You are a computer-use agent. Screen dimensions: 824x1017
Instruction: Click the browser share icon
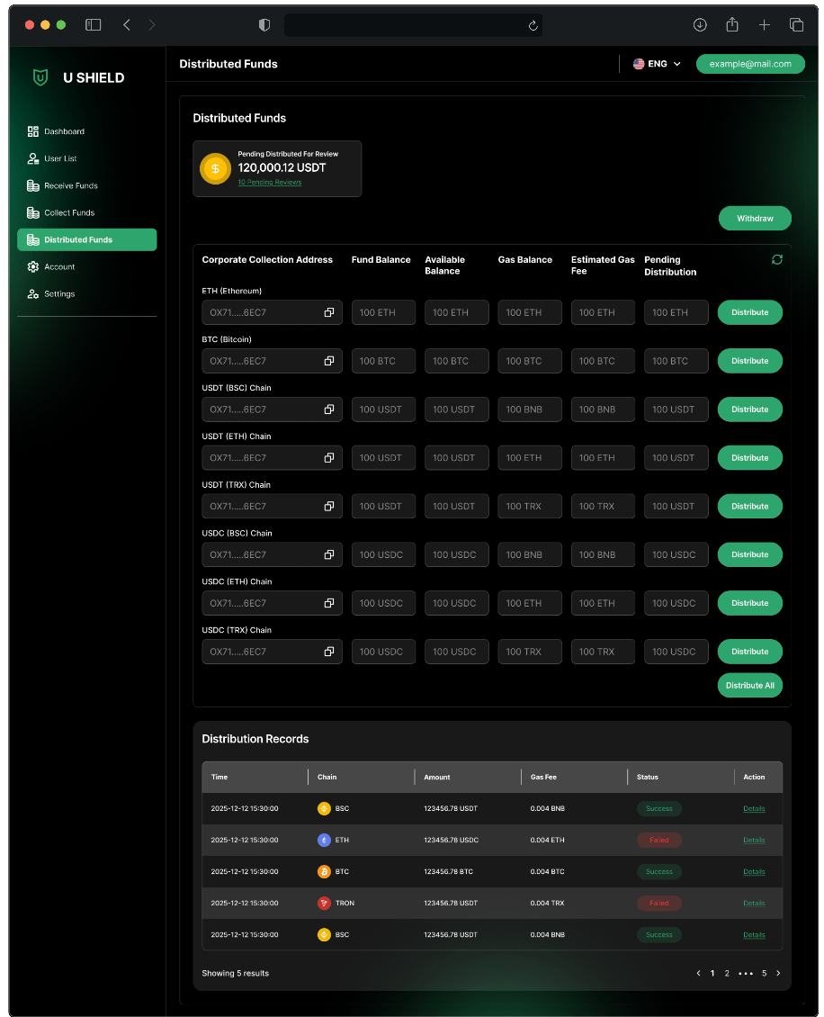click(732, 25)
